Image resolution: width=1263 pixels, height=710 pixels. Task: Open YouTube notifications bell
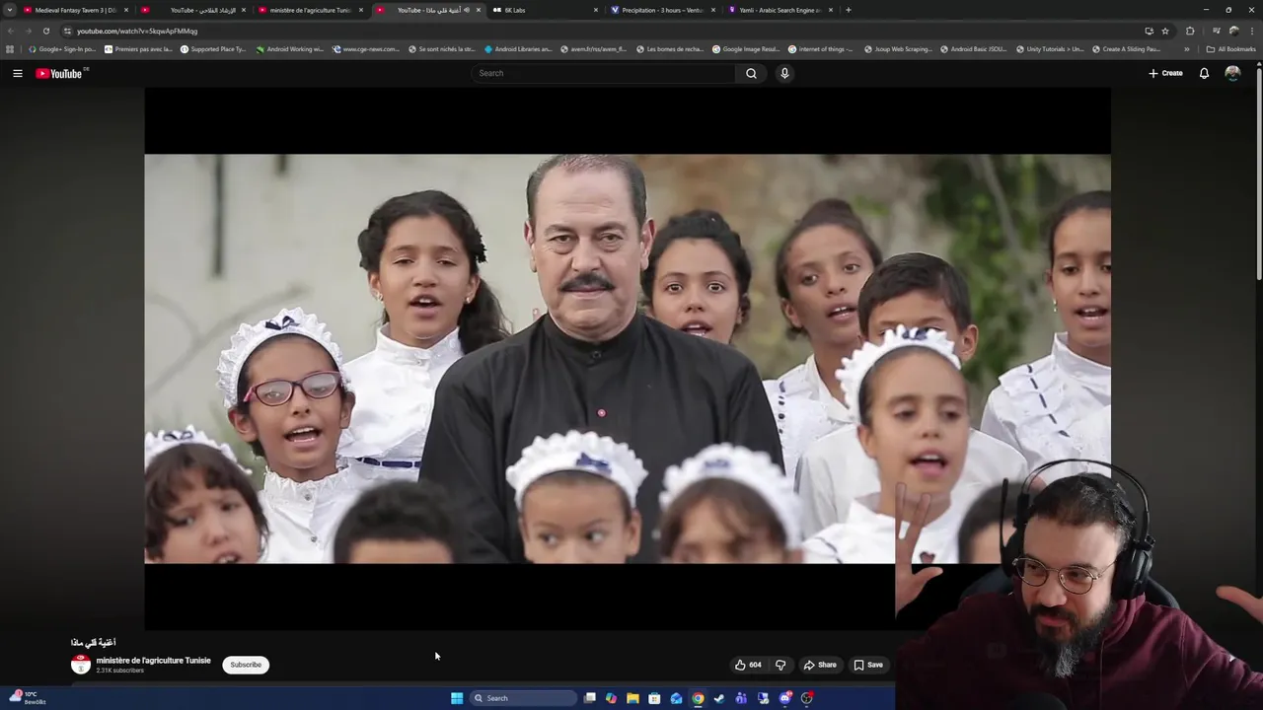[1204, 73]
